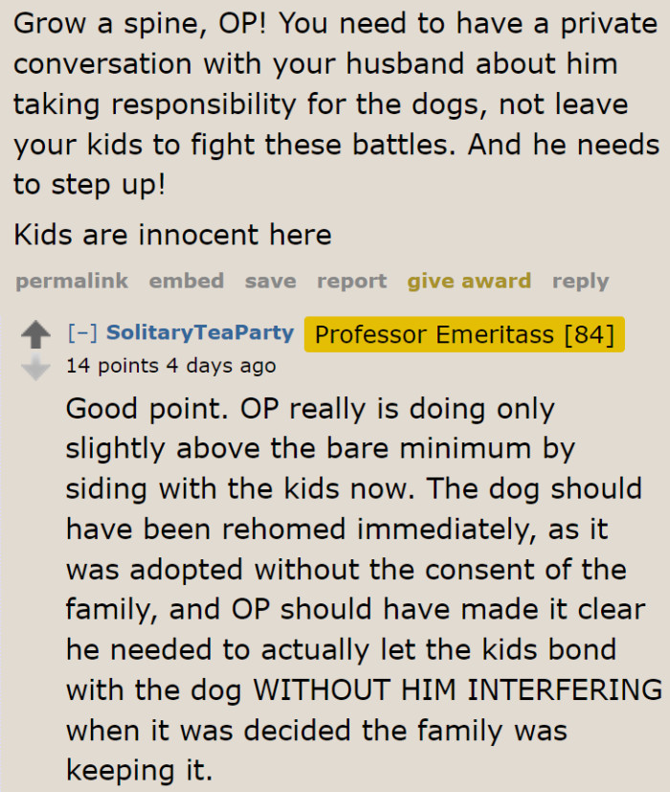Upvote SolitaryTeaParty's comment
This screenshot has width=670, height=792.
coord(35,332)
